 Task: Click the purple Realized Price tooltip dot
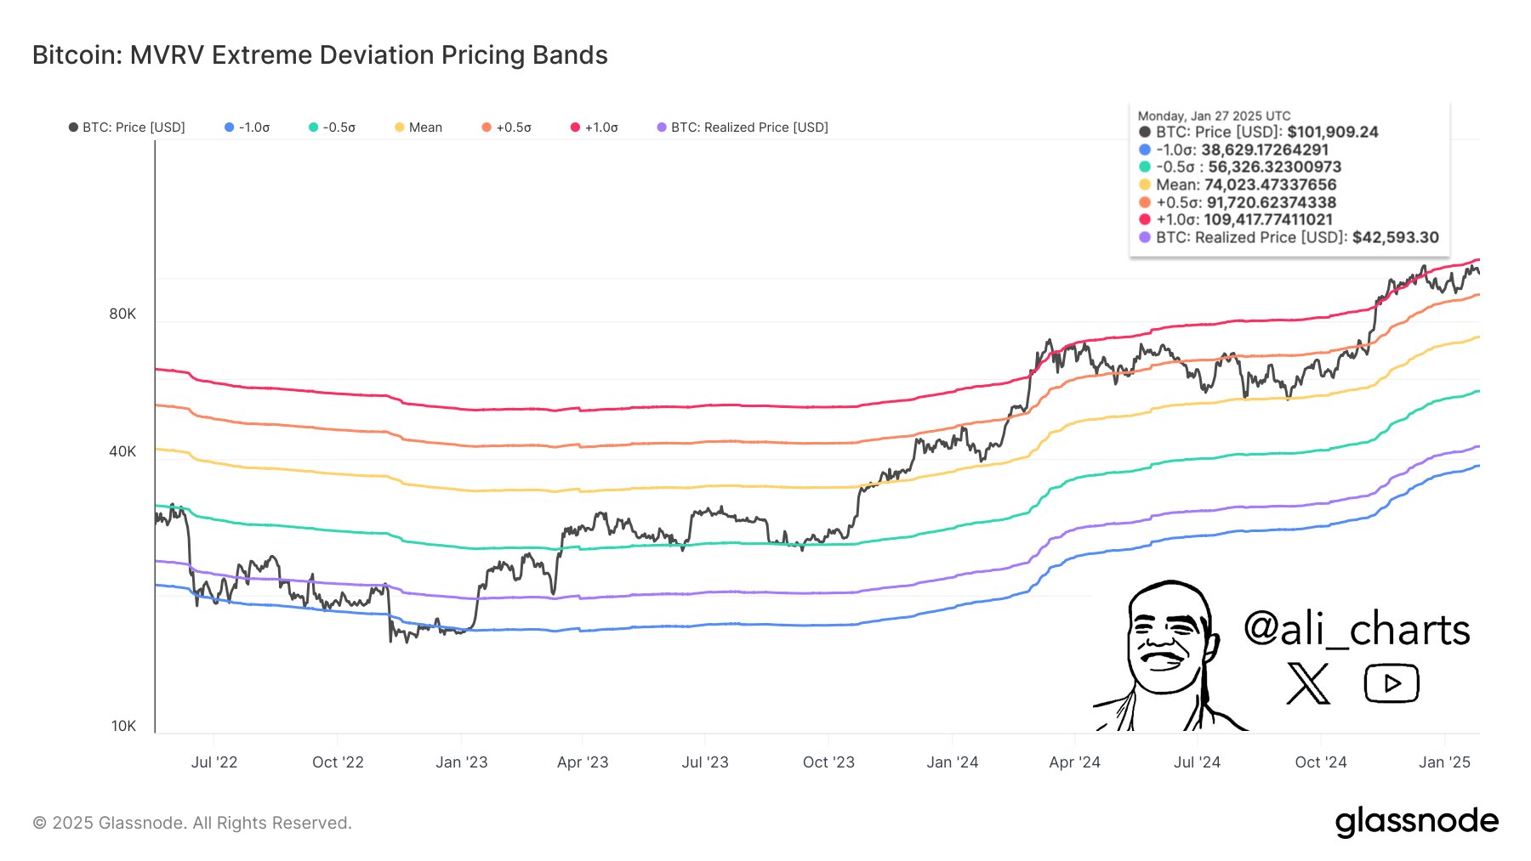(1145, 238)
